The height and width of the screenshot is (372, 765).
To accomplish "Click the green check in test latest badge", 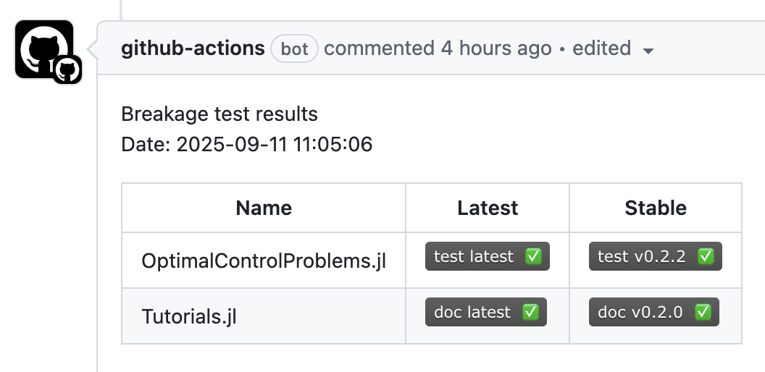I will (533, 256).
